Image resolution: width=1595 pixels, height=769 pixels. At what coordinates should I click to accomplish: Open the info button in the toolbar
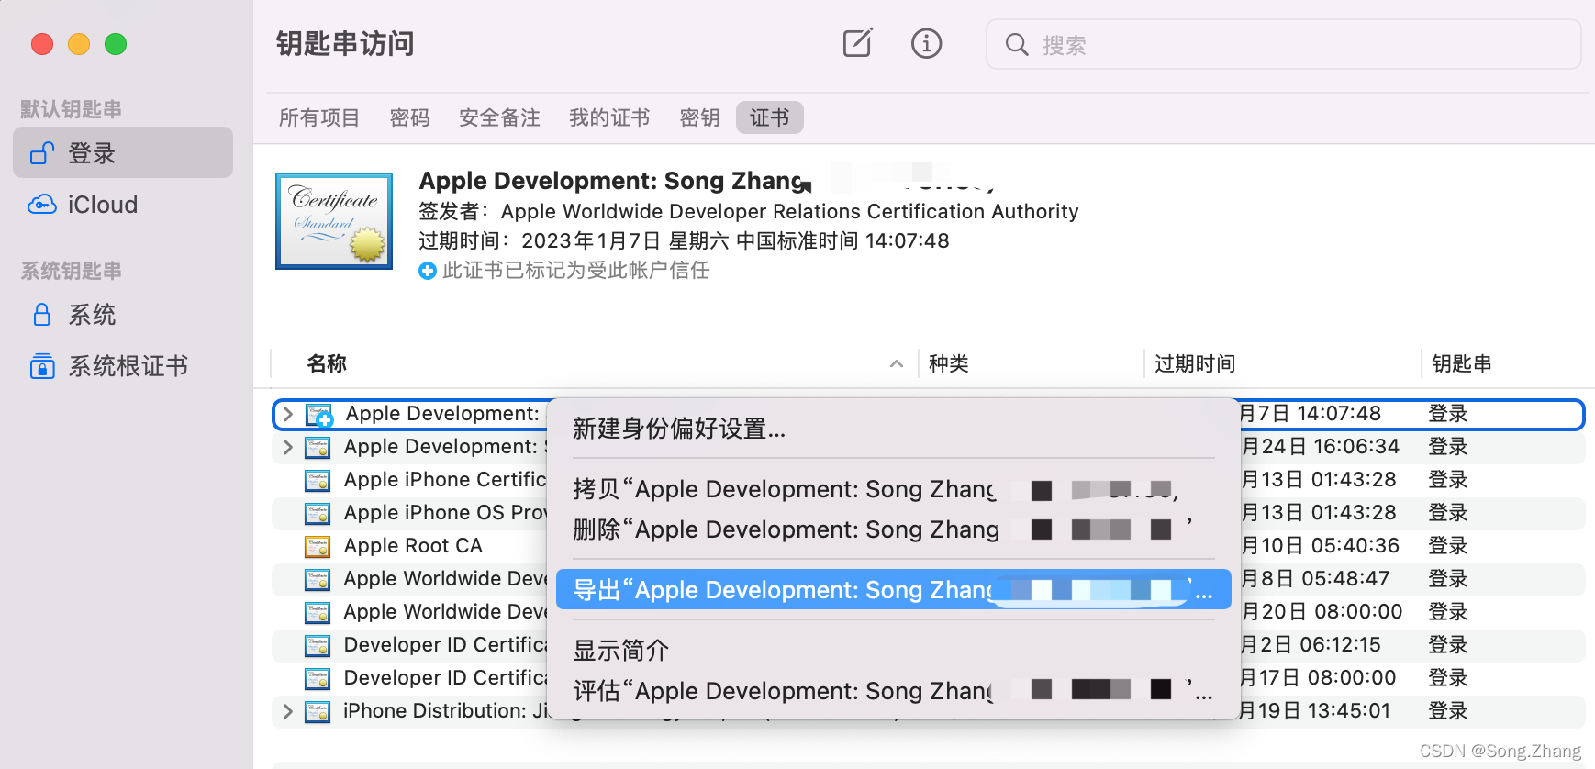926,43
